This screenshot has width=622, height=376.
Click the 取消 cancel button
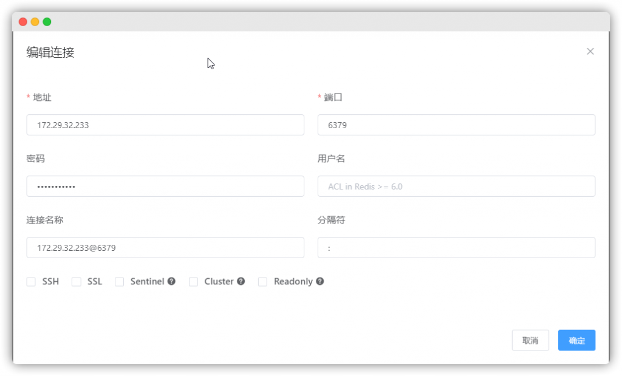(x=530, y=340)
